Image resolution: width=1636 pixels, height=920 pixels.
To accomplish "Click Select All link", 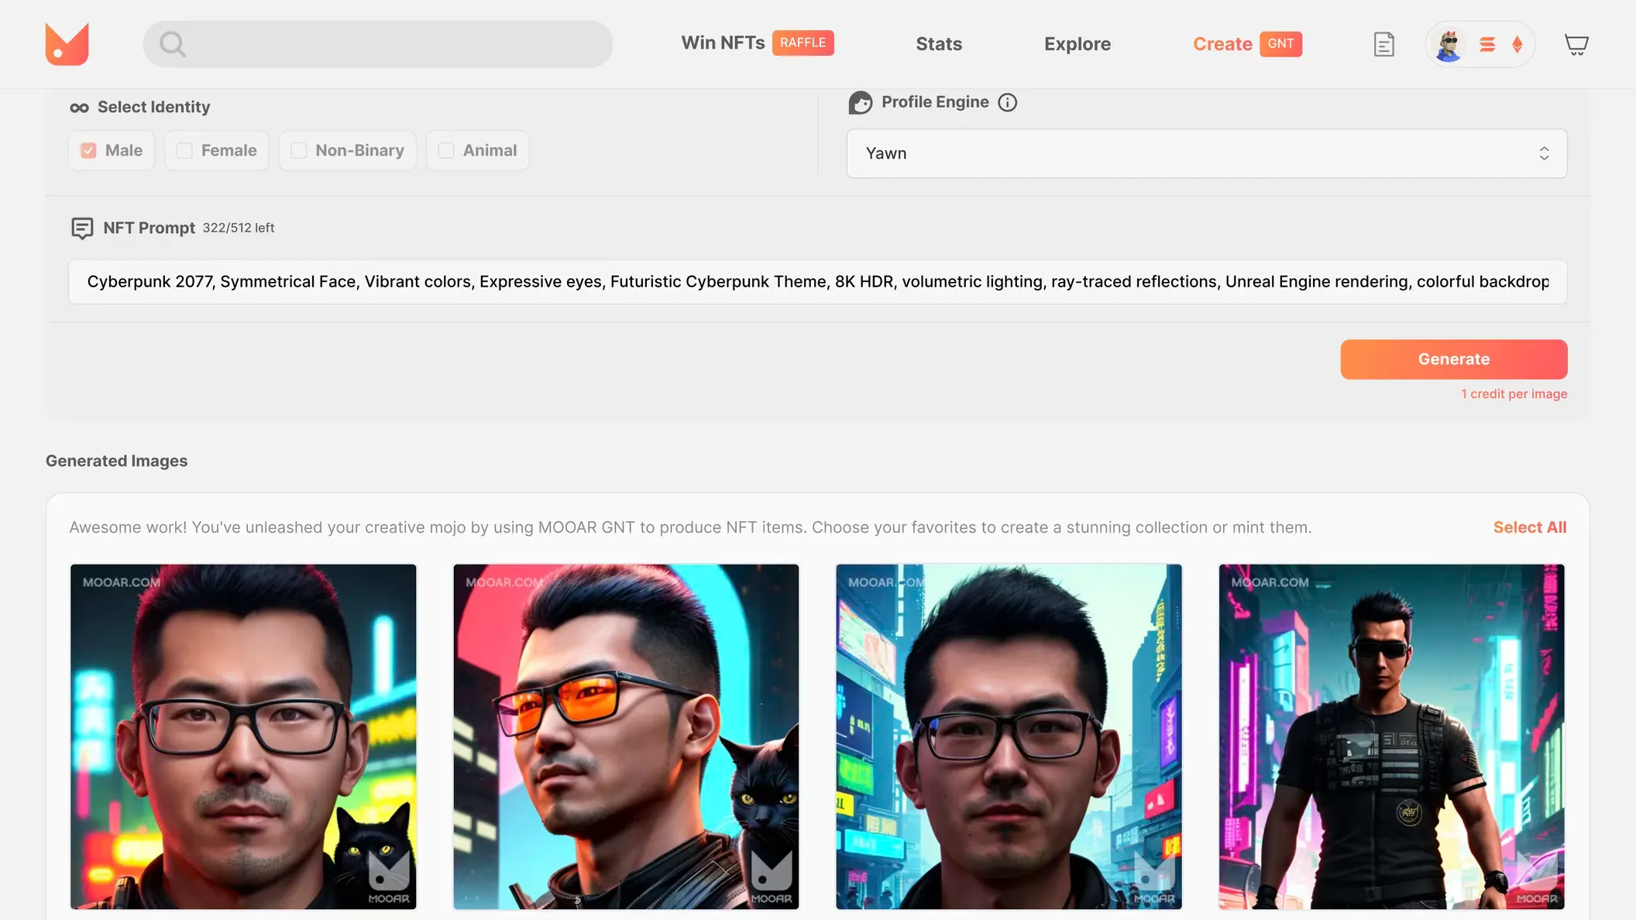I will pos(1530,527).
